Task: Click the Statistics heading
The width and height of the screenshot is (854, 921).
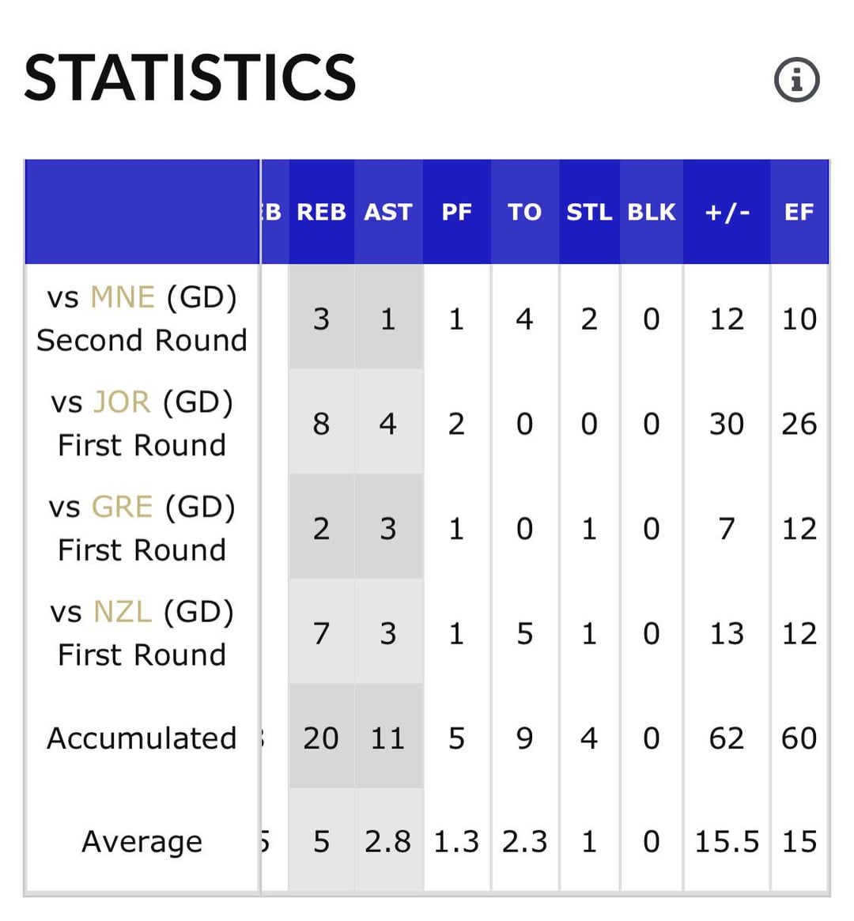Action: coord(190,77)
